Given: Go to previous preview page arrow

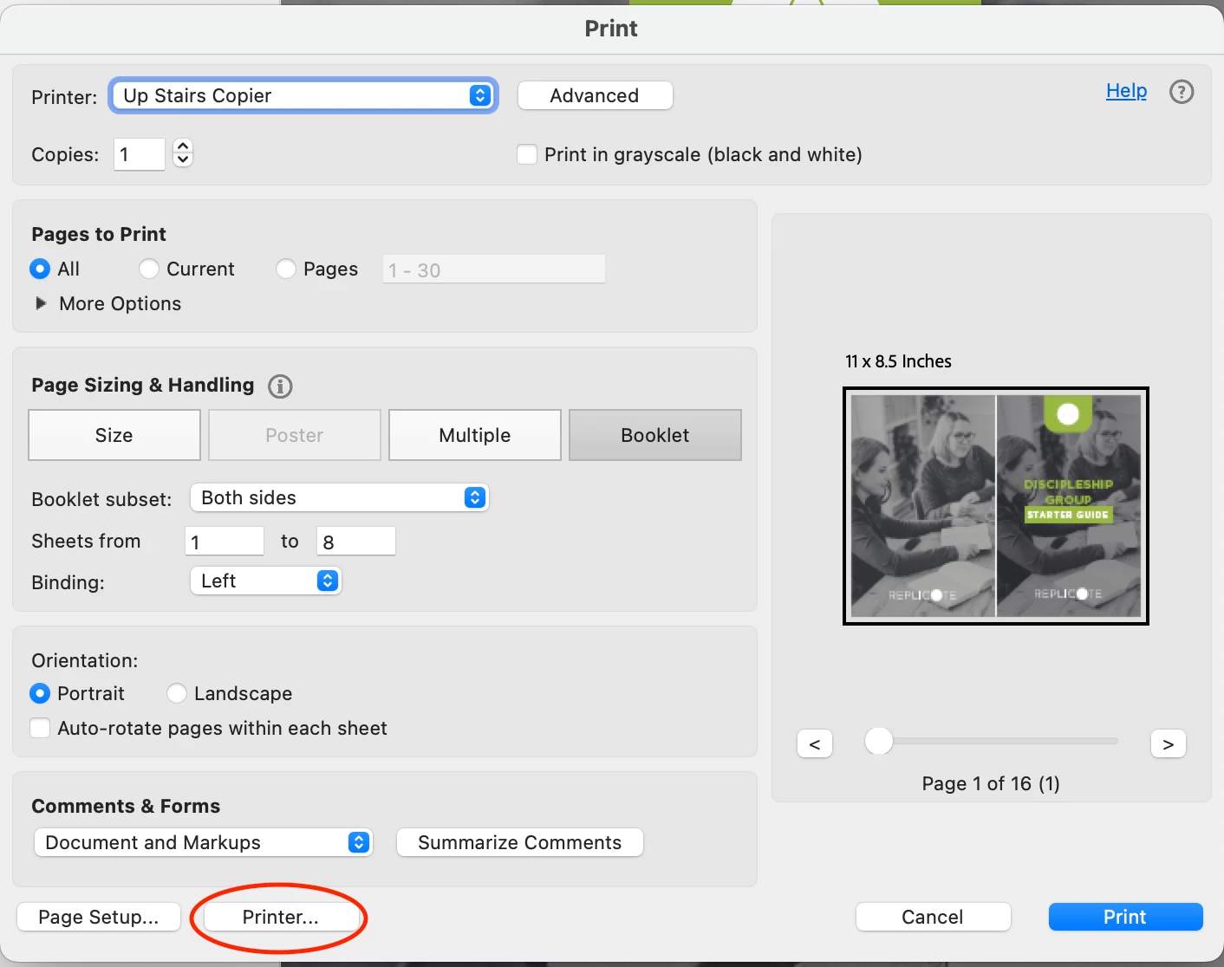Looking at the screenshot, I should 815,743.
